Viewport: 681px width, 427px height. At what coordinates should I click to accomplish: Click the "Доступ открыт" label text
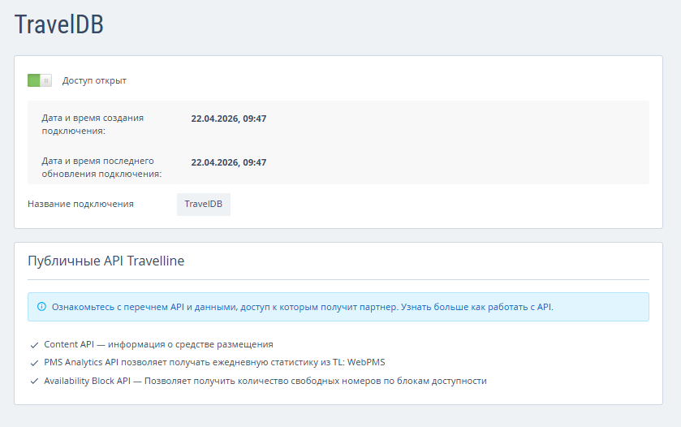point(94,80)
